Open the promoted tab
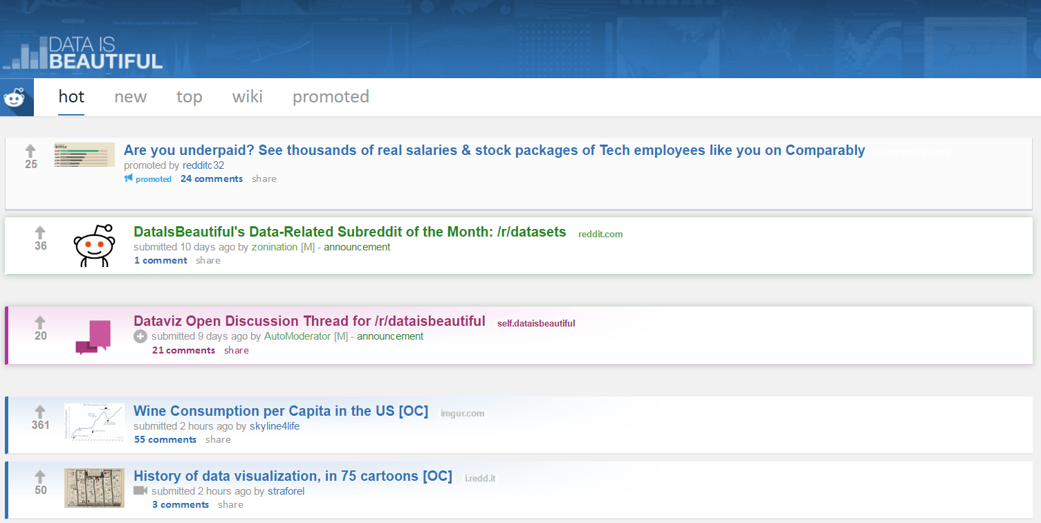Image resolution: width=1041 pixels, height=523 pixels. (331, 97)
